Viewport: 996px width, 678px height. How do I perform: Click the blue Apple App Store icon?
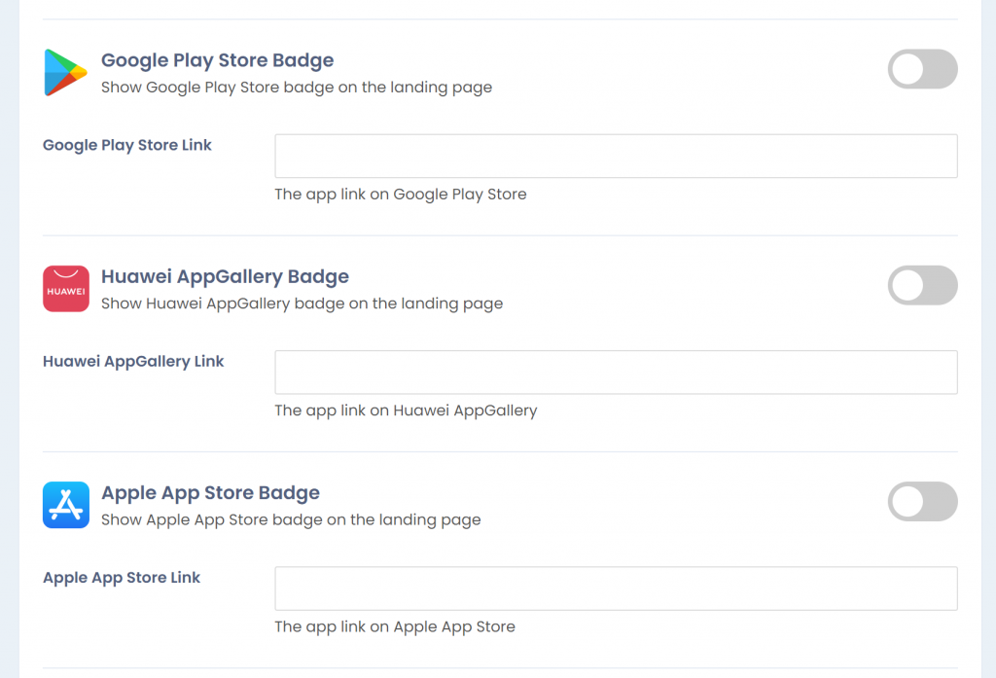(x=66, y=505)
